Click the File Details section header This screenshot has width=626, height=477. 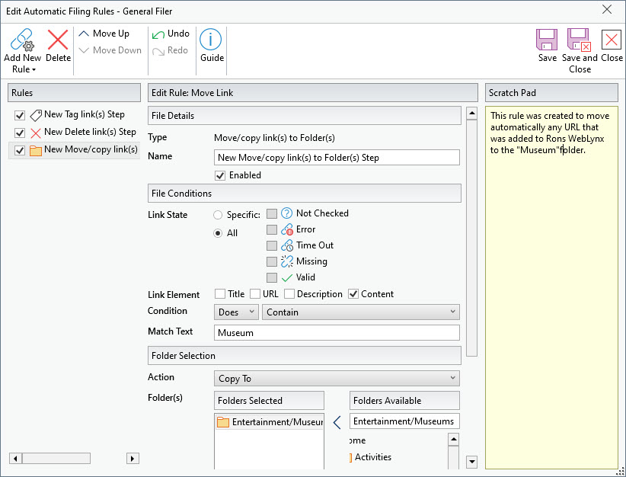coord(304,116)
